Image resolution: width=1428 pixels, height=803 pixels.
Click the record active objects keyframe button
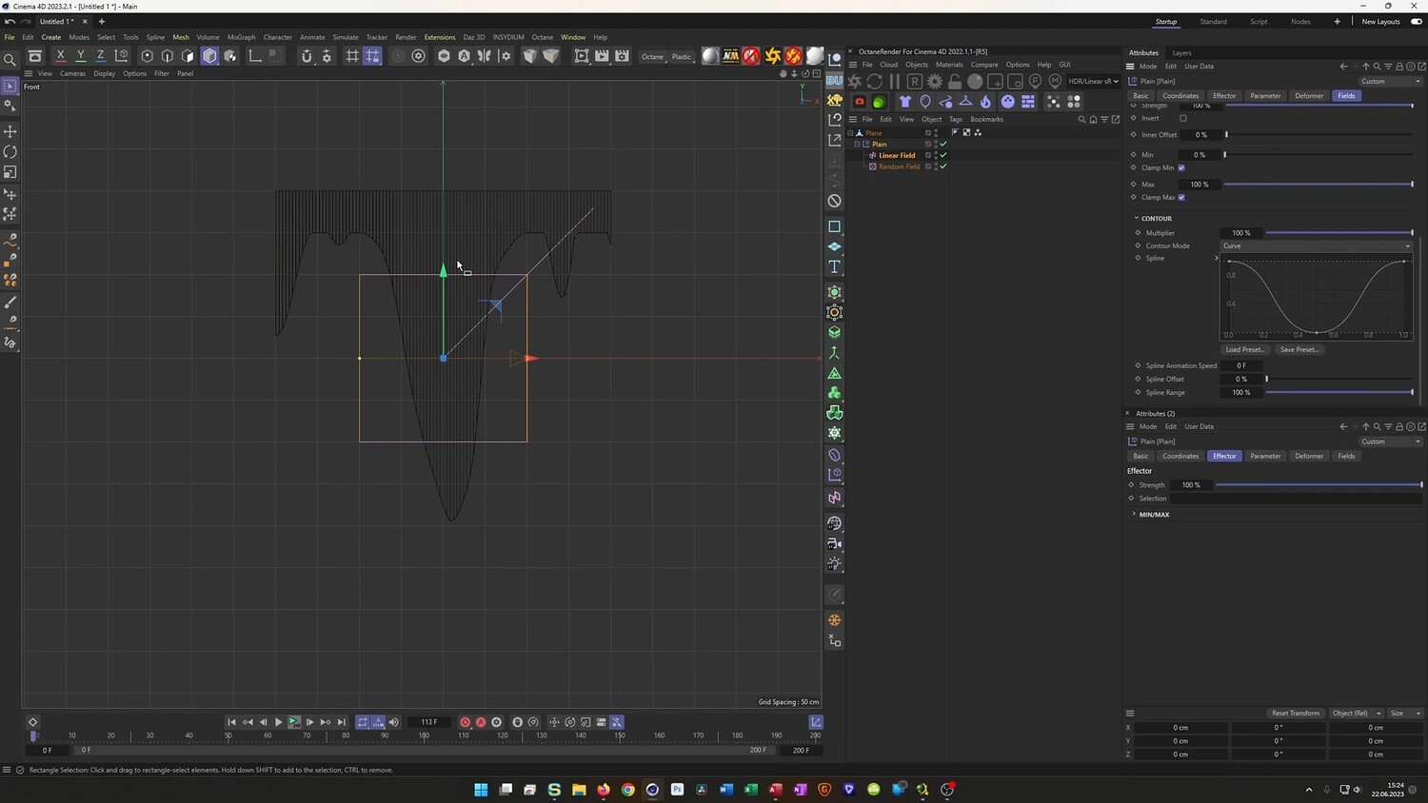(x=465, y=722)
